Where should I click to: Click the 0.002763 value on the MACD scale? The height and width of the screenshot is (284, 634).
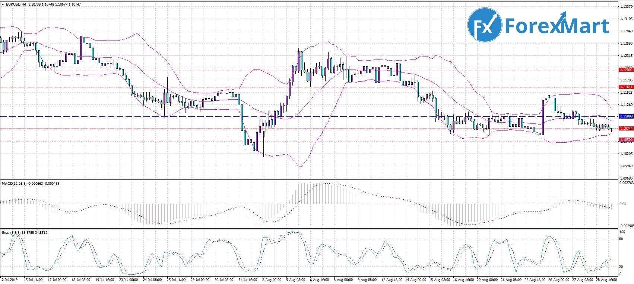pos(626,183)
